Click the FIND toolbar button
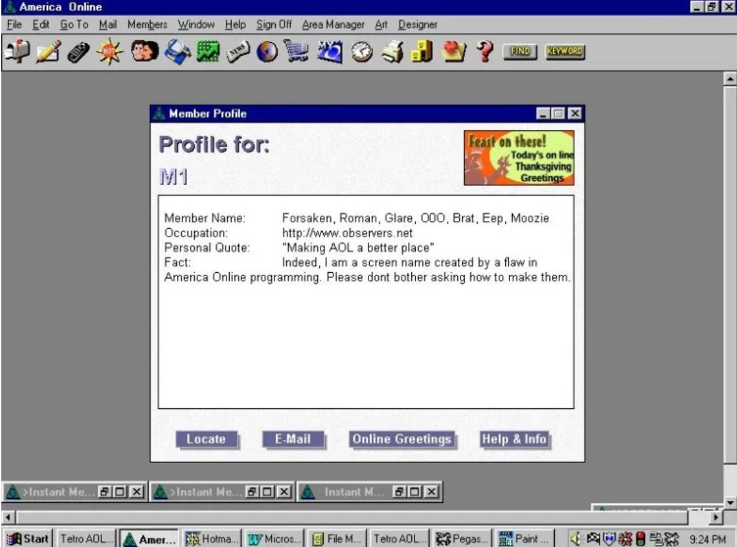The width and height of the screenshot is (737, 547). tap(520, 51)
